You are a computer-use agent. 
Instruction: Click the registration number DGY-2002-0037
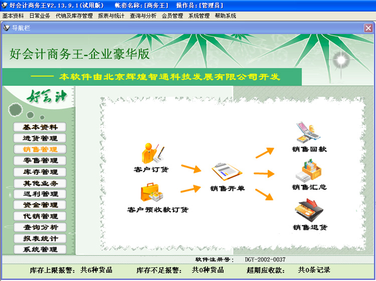(x=265, y=259)
